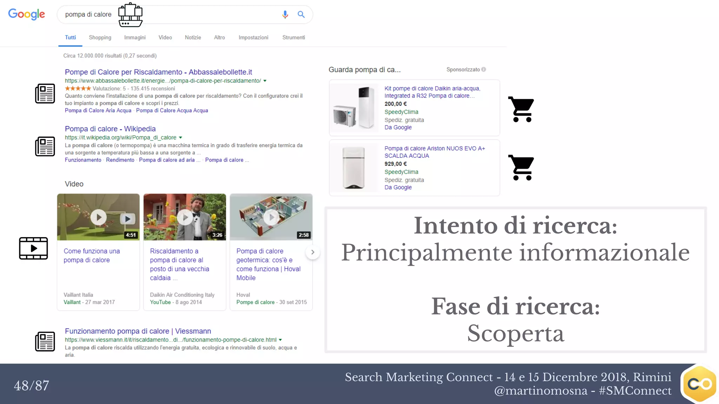Click the search box containing pompa di calore
This screenshot has height=404, width=719.
click(185, 14)
